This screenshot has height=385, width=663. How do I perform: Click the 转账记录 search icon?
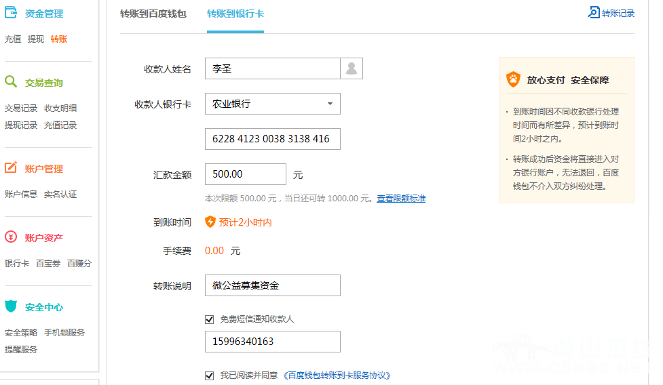click(594, 12)
